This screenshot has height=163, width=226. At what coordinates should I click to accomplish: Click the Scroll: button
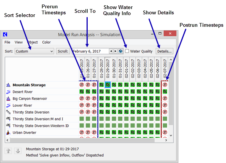tap(63, 51)
